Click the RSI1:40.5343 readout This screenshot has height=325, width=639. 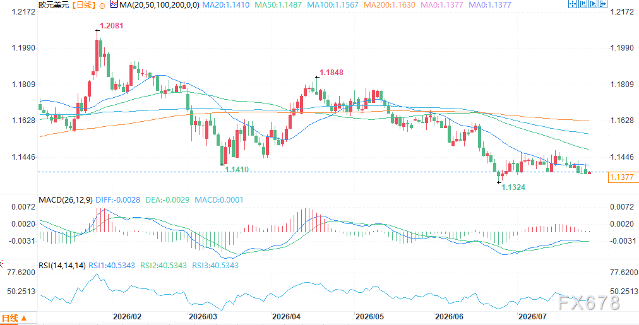click(x=112, y=266)
